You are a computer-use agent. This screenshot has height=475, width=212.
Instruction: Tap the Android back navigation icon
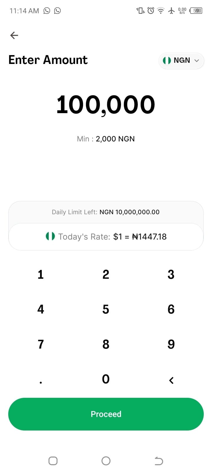(159, 461)
